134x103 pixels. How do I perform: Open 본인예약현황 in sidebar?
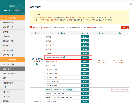pyautogui.click(x=13, y=23)
